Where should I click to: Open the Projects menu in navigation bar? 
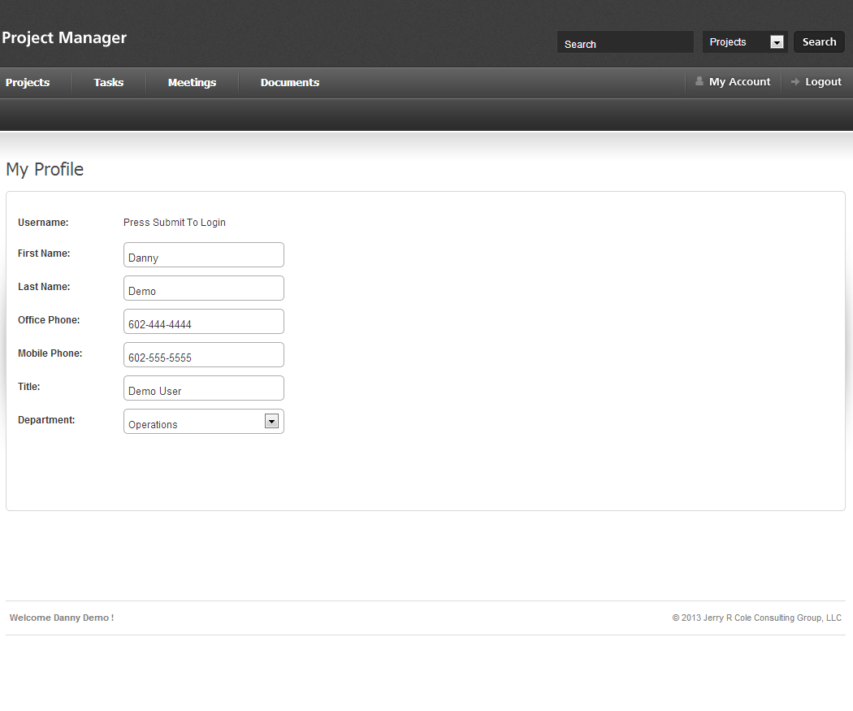(x=28, y=83)
